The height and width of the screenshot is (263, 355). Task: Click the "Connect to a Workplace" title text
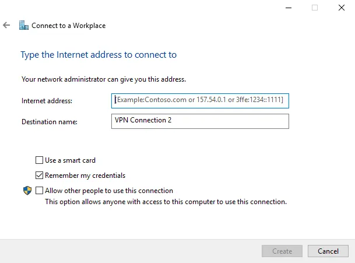(68, 26)
